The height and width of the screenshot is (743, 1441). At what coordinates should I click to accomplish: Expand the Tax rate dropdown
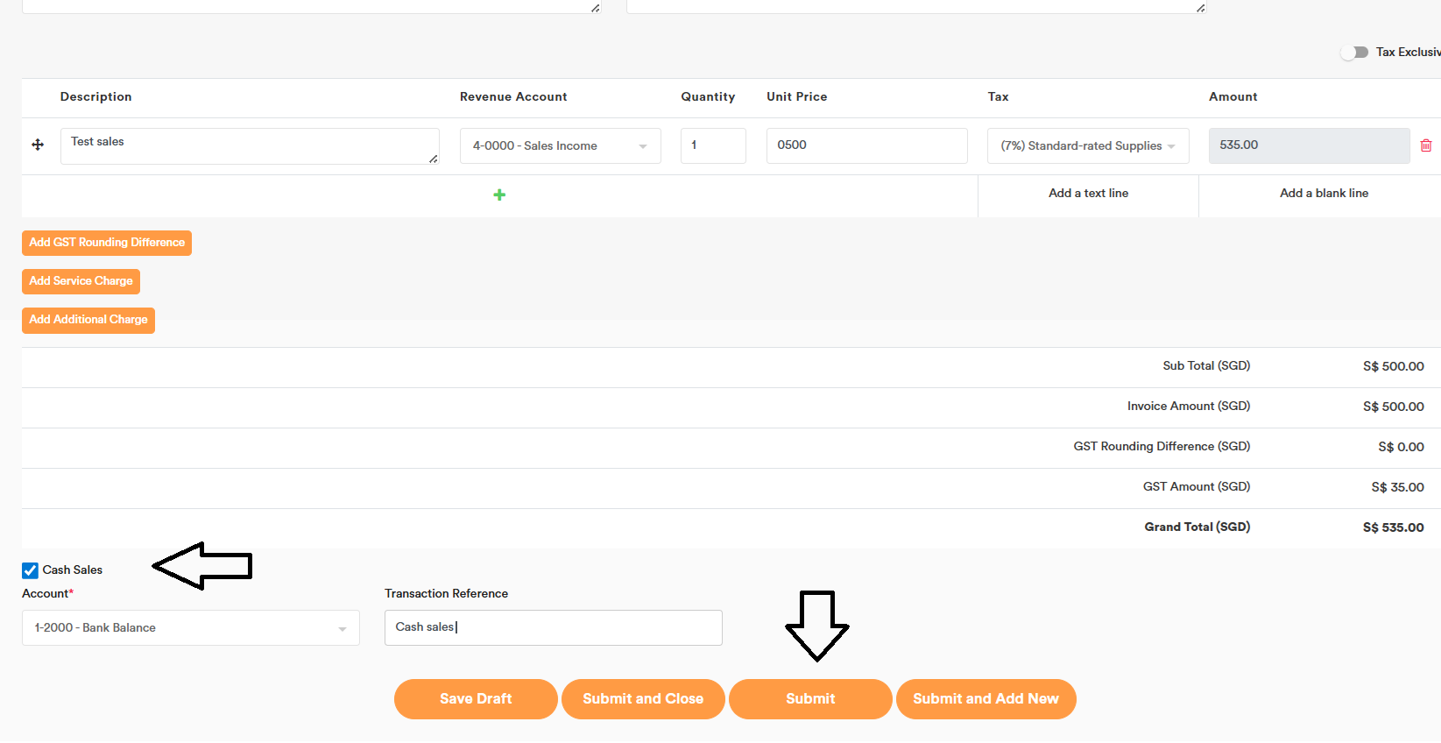click(x=1087, y=146)
